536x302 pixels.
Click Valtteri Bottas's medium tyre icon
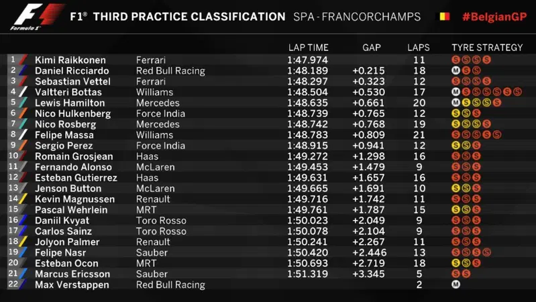[x=455, y=92]
